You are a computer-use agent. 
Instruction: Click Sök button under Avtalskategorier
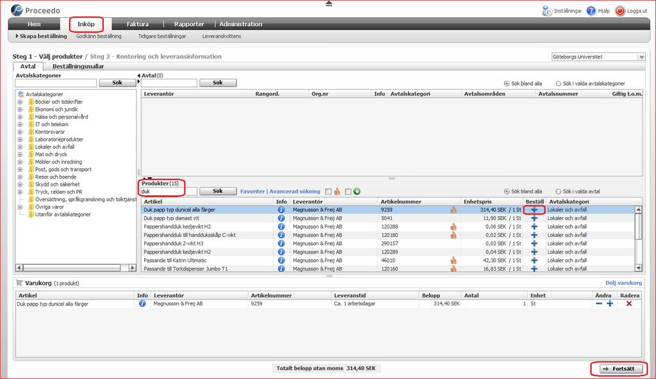pyautogui.click(x=117, y=83)
